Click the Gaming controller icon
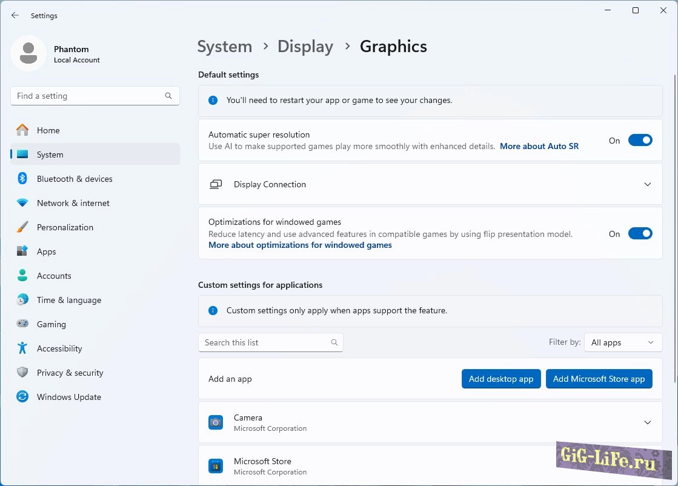The width and height of the screenshot is (678, 486). pos(22,324)
